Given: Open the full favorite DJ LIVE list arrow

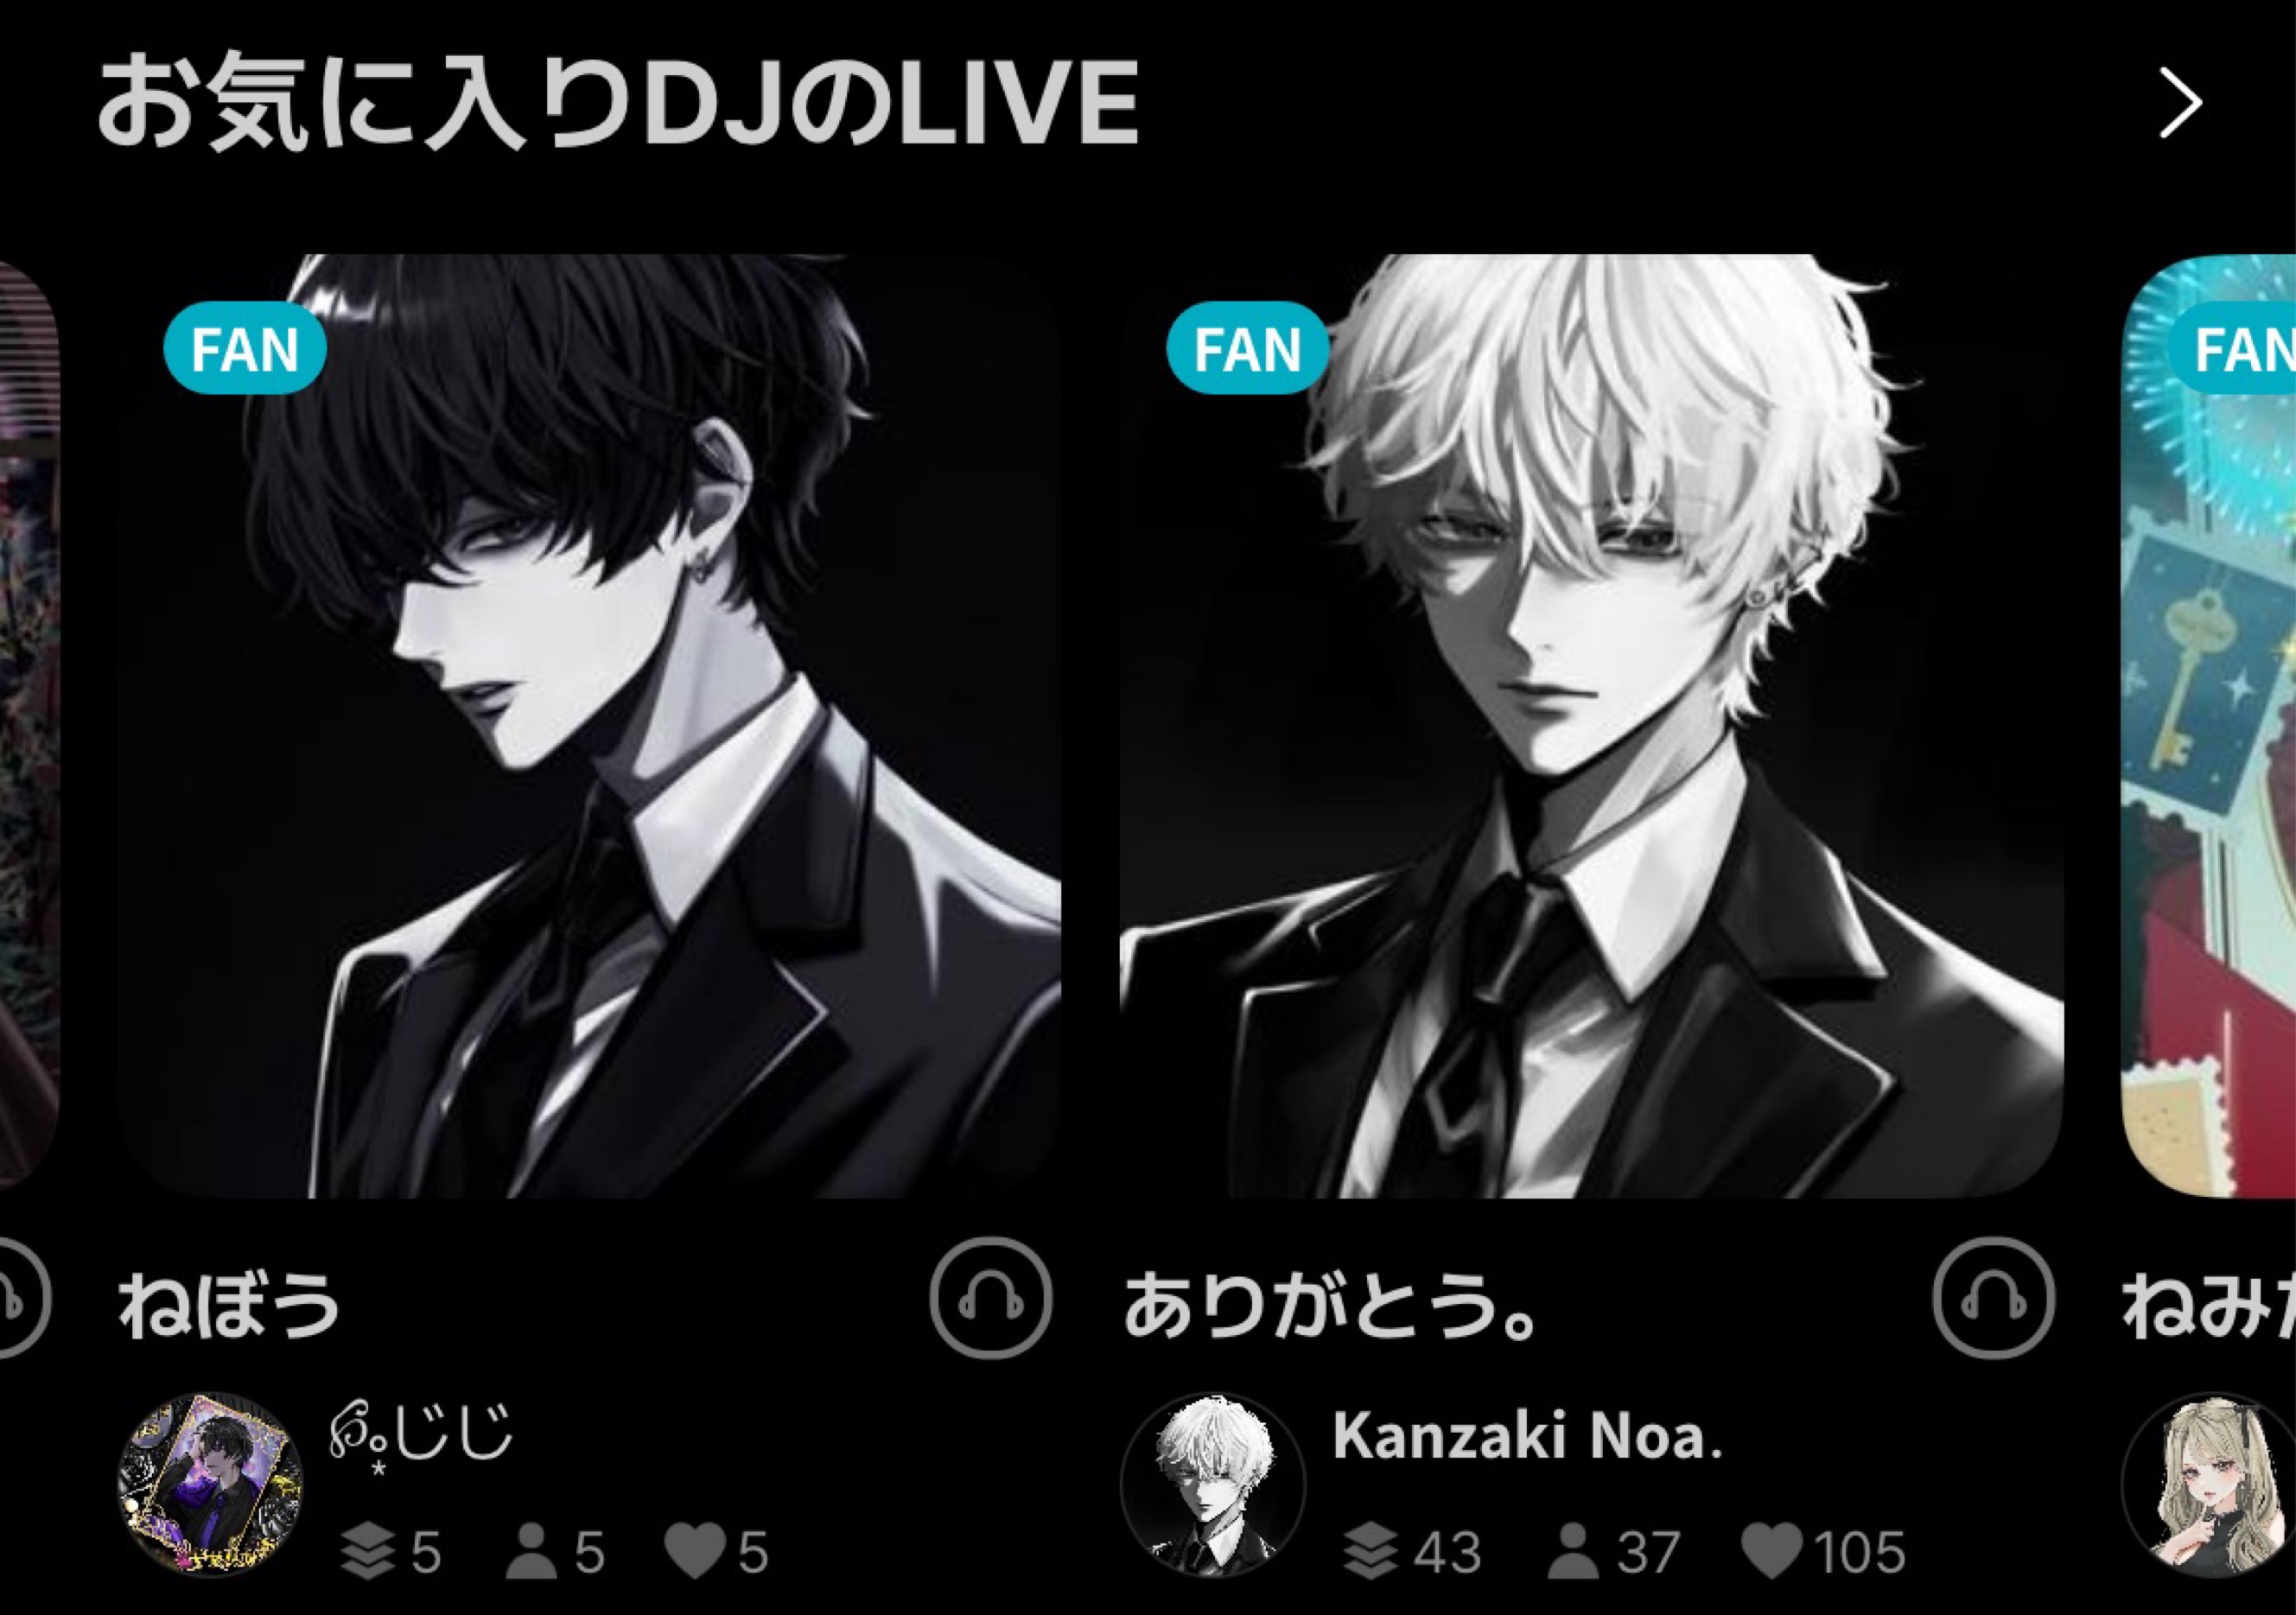Looking at the screenshot, I should pos(2180,103).
